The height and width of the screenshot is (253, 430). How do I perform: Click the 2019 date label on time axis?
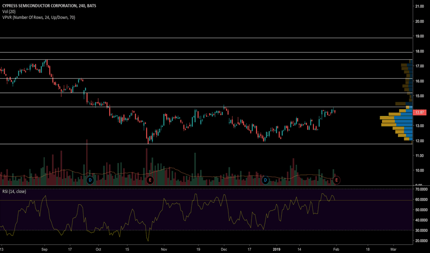(x=276, y=249)
